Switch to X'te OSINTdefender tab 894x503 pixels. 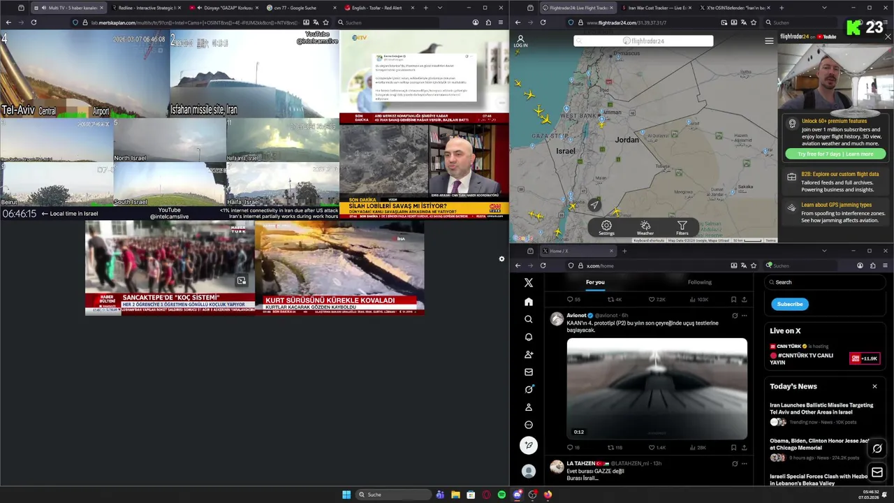tap(733, 8)
